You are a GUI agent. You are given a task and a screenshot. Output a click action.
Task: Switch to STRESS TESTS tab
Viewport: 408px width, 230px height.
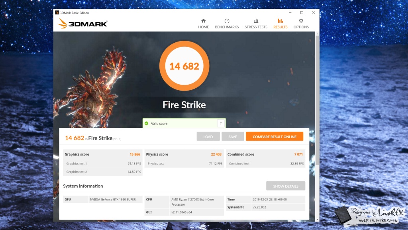256,24
